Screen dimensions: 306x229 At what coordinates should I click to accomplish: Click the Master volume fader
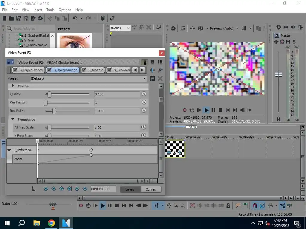pyautogui.click(x=279, y=74)
